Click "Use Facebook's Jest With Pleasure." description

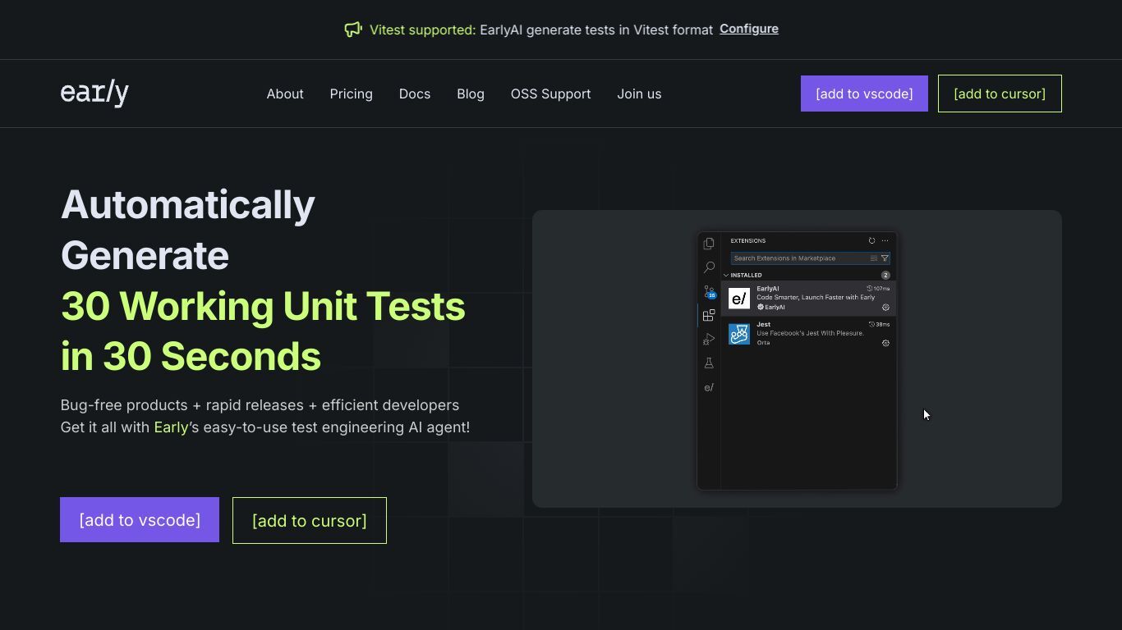coord(810,334)
